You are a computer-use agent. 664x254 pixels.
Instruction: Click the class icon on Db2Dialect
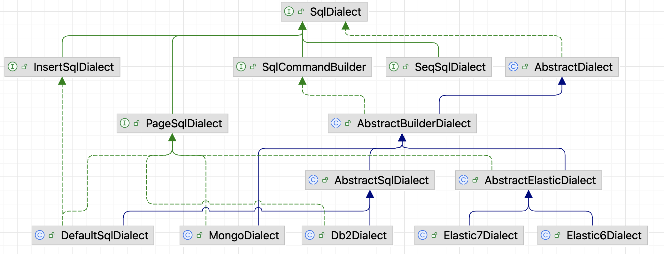(310, 235)
